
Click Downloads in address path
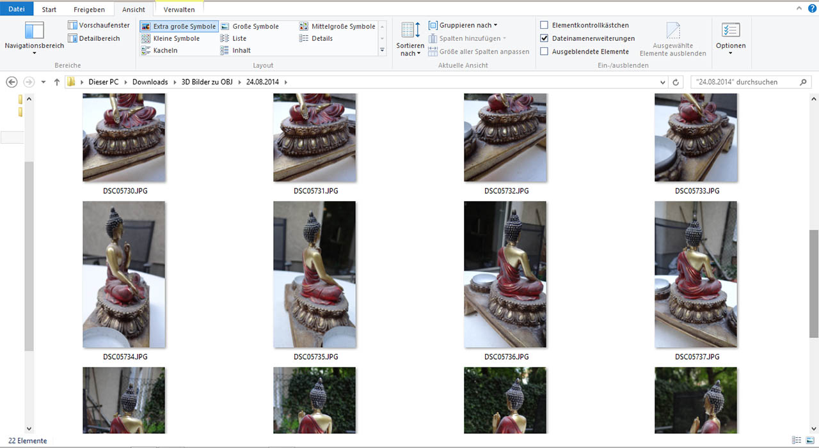point(150,82)
